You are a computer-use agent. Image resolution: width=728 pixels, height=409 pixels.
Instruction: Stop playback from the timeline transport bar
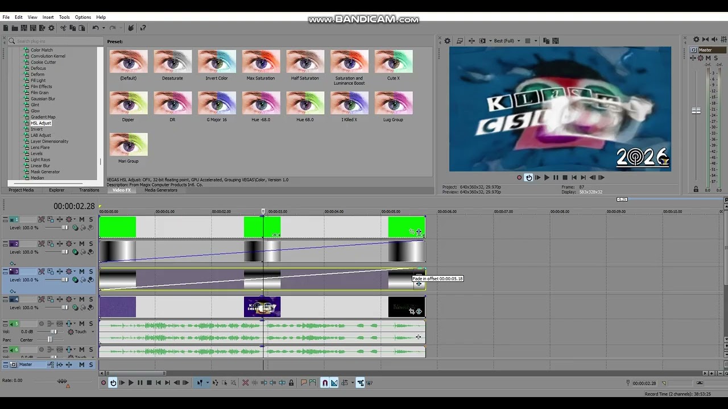coord(149,383)
